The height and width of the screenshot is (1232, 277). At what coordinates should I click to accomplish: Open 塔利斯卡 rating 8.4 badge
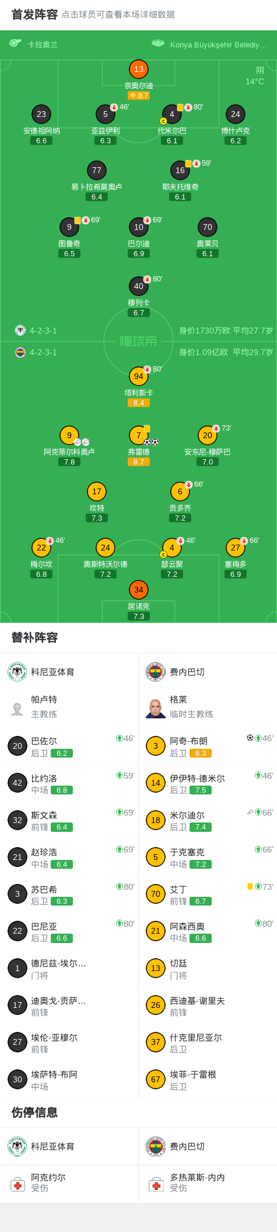[139, 402]
